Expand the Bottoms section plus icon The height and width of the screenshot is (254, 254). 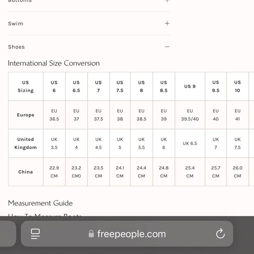coord(167,1)
